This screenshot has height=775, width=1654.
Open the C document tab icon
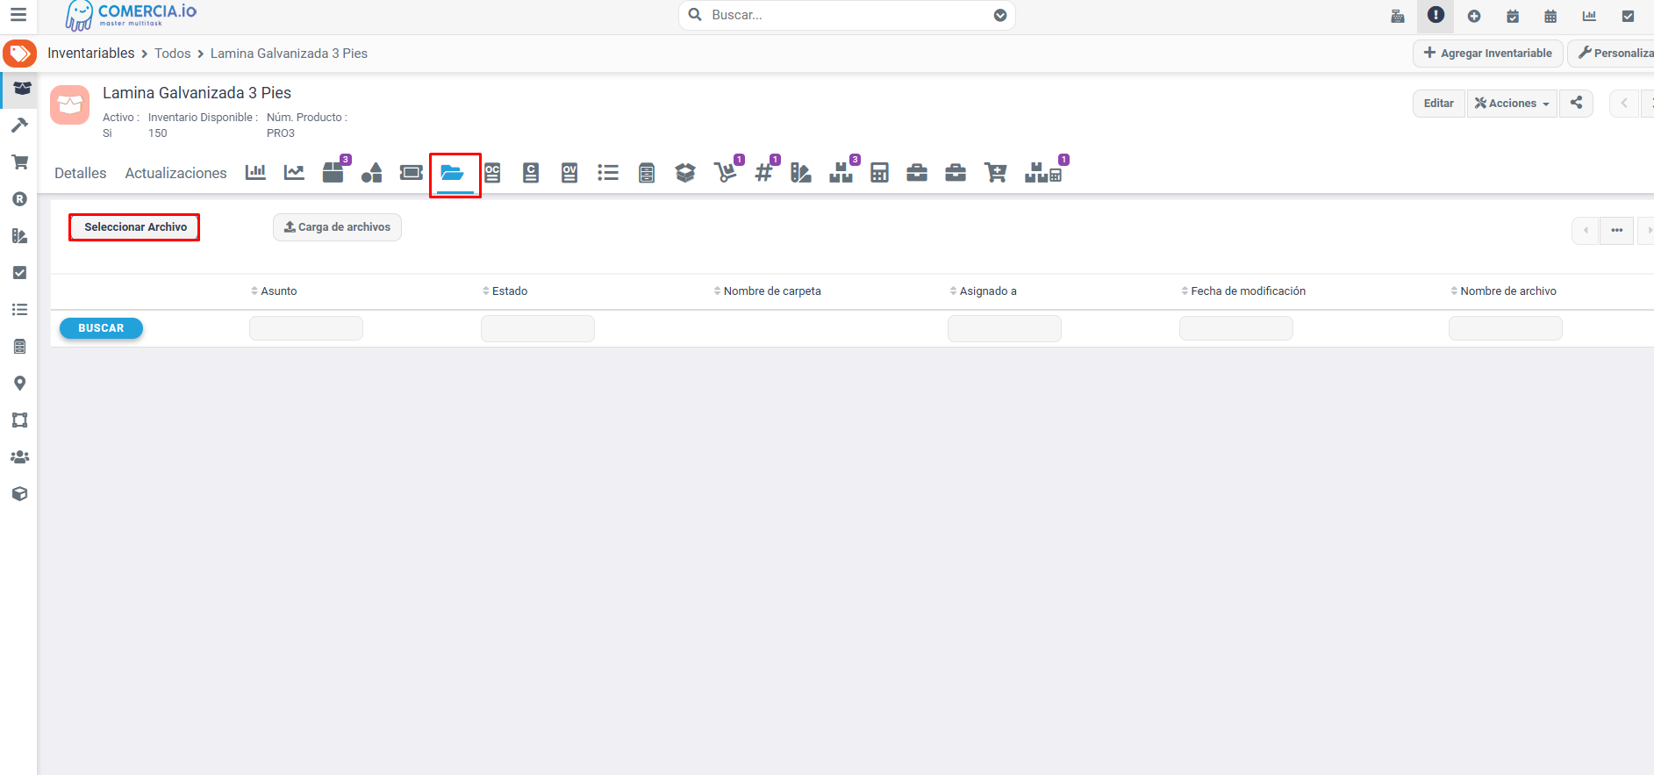(x=531, y=173)
